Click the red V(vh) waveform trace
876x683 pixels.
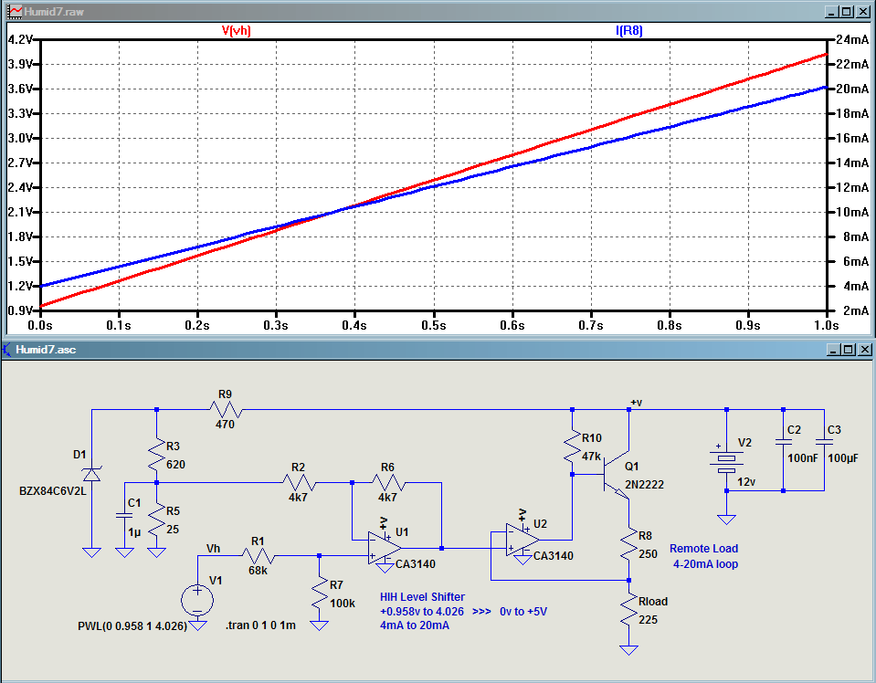click(512, 155)
